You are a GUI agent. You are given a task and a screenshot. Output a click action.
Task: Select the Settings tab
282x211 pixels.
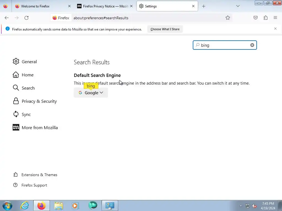167,6
